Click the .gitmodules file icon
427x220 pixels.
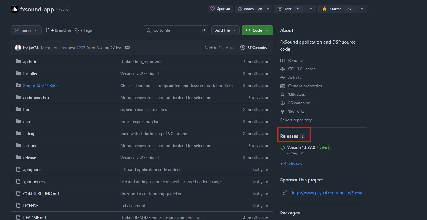pos(18,182)
